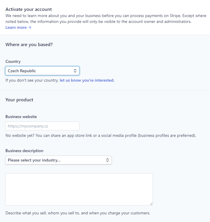Click inside the business description text area

click(x=79, y=189)
